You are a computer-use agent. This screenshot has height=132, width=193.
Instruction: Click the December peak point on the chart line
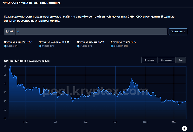[131, 79]
